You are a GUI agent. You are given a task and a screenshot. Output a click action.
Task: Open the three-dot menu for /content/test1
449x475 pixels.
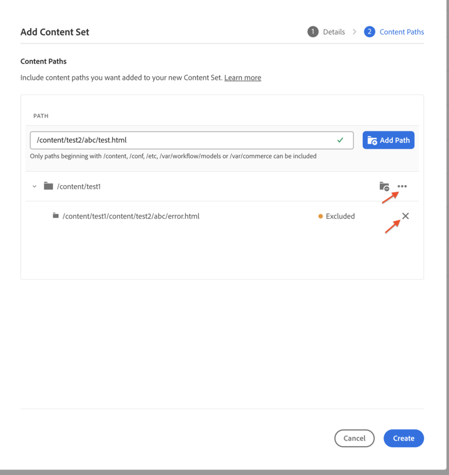click(402, 186)
